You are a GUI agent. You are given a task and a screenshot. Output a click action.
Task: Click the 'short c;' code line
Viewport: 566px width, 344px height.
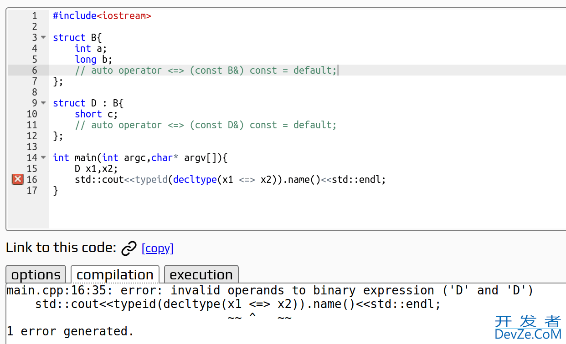click(96, 114)
